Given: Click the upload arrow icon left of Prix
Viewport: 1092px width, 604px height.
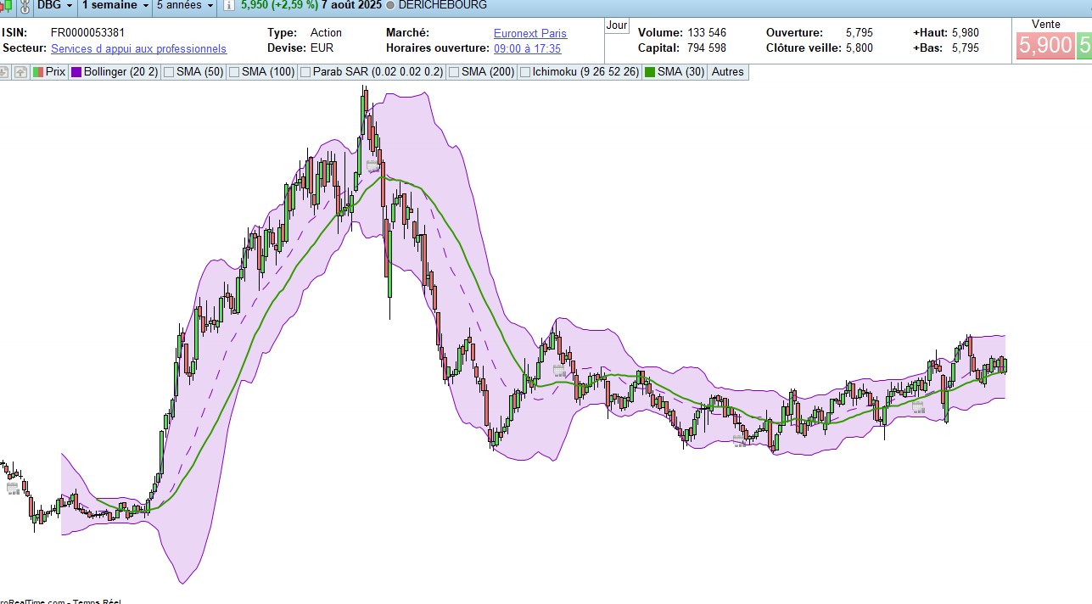Looking at the screenshot, I should [20, 72].
